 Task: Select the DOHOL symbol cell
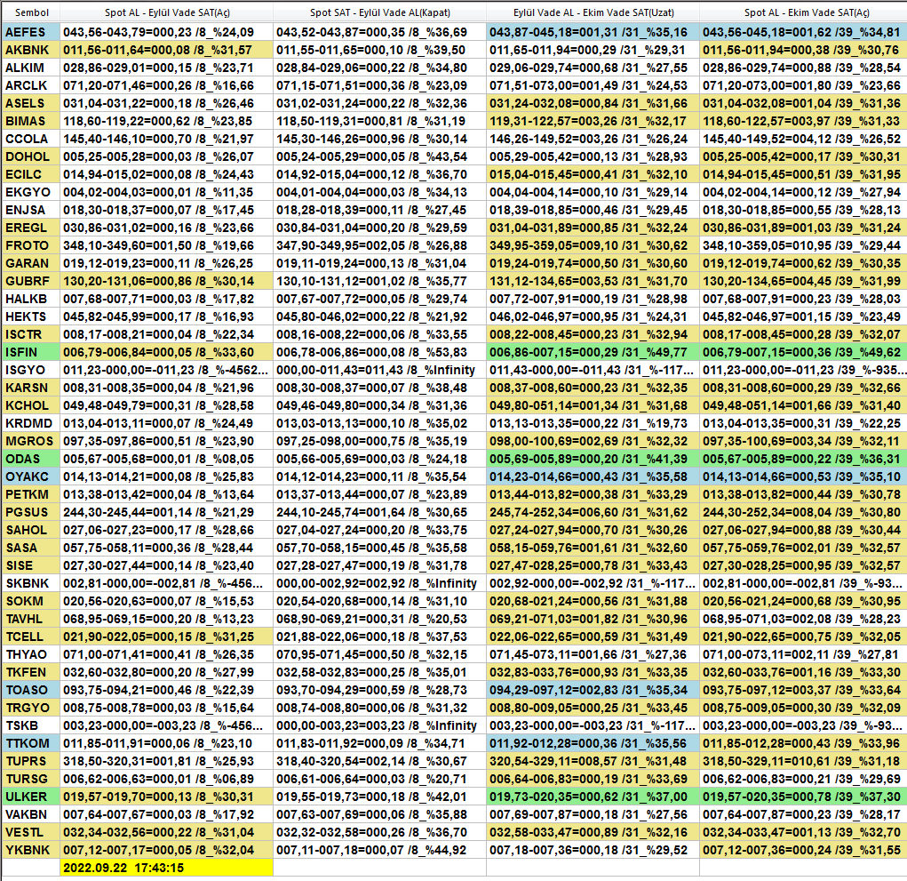point(31,156)
